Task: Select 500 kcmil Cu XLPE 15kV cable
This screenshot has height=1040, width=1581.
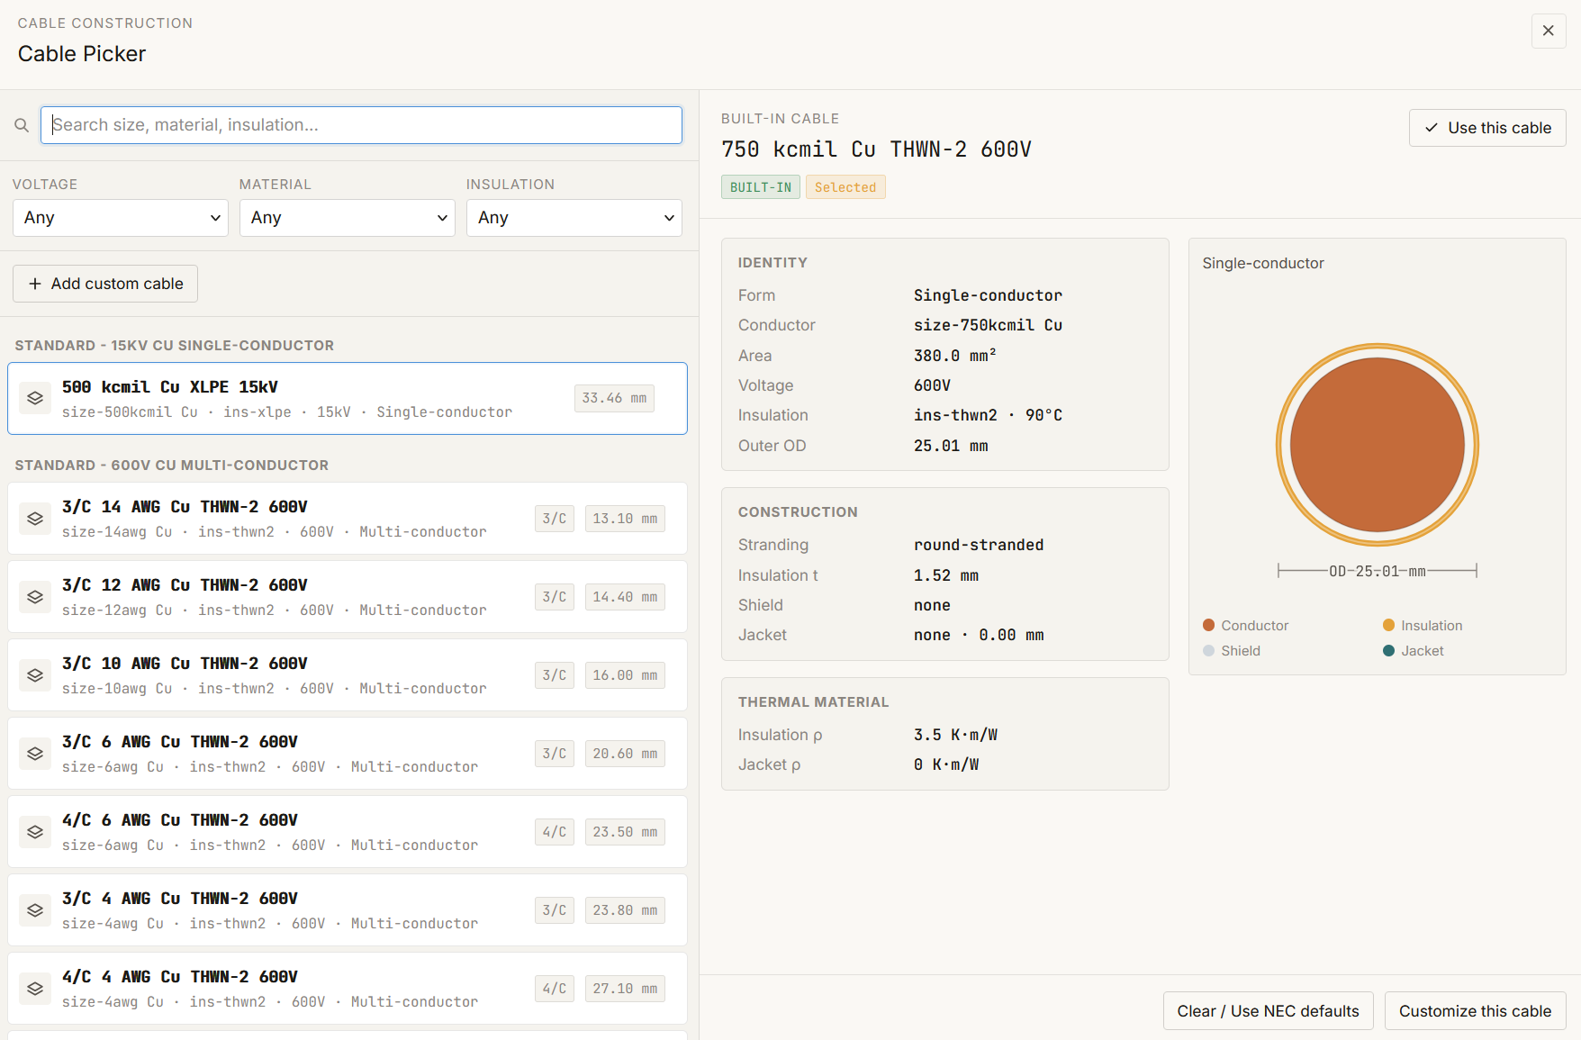Action: [348, 398]
